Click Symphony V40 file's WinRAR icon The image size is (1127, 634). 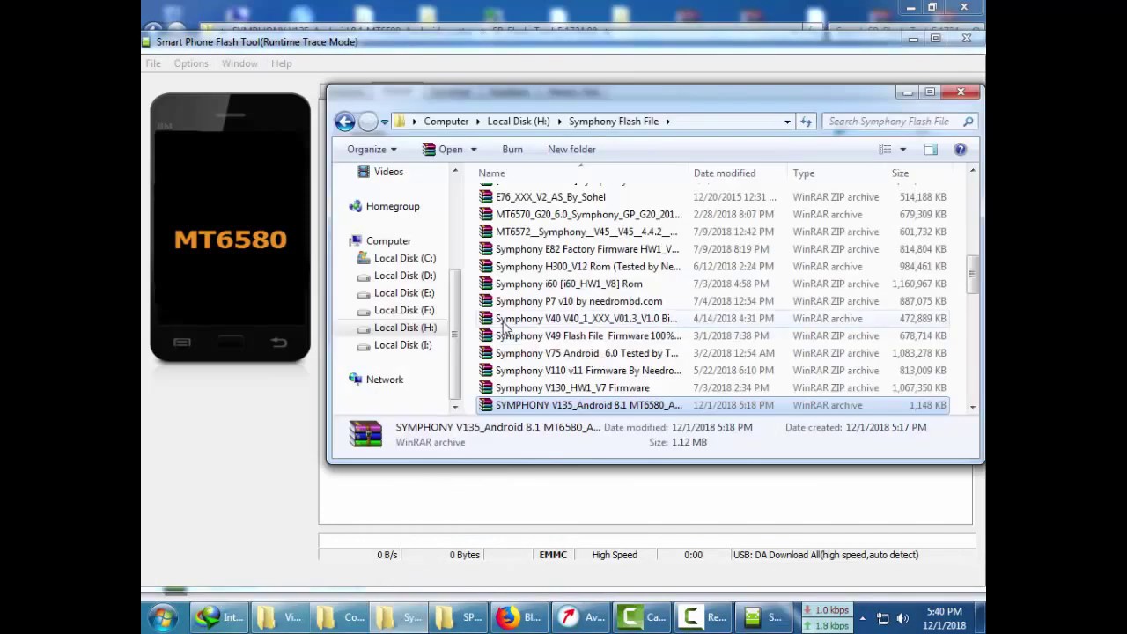point(486,319)
